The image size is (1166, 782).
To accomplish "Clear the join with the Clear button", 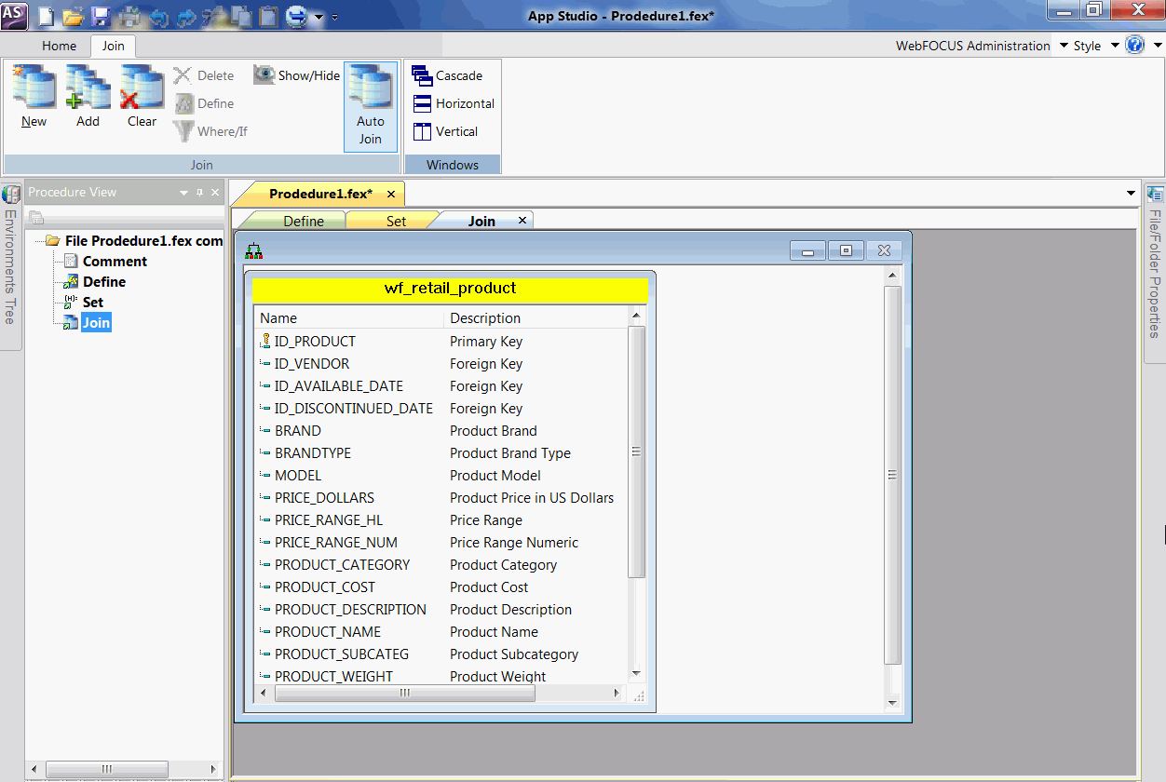I will click(142, 97).
